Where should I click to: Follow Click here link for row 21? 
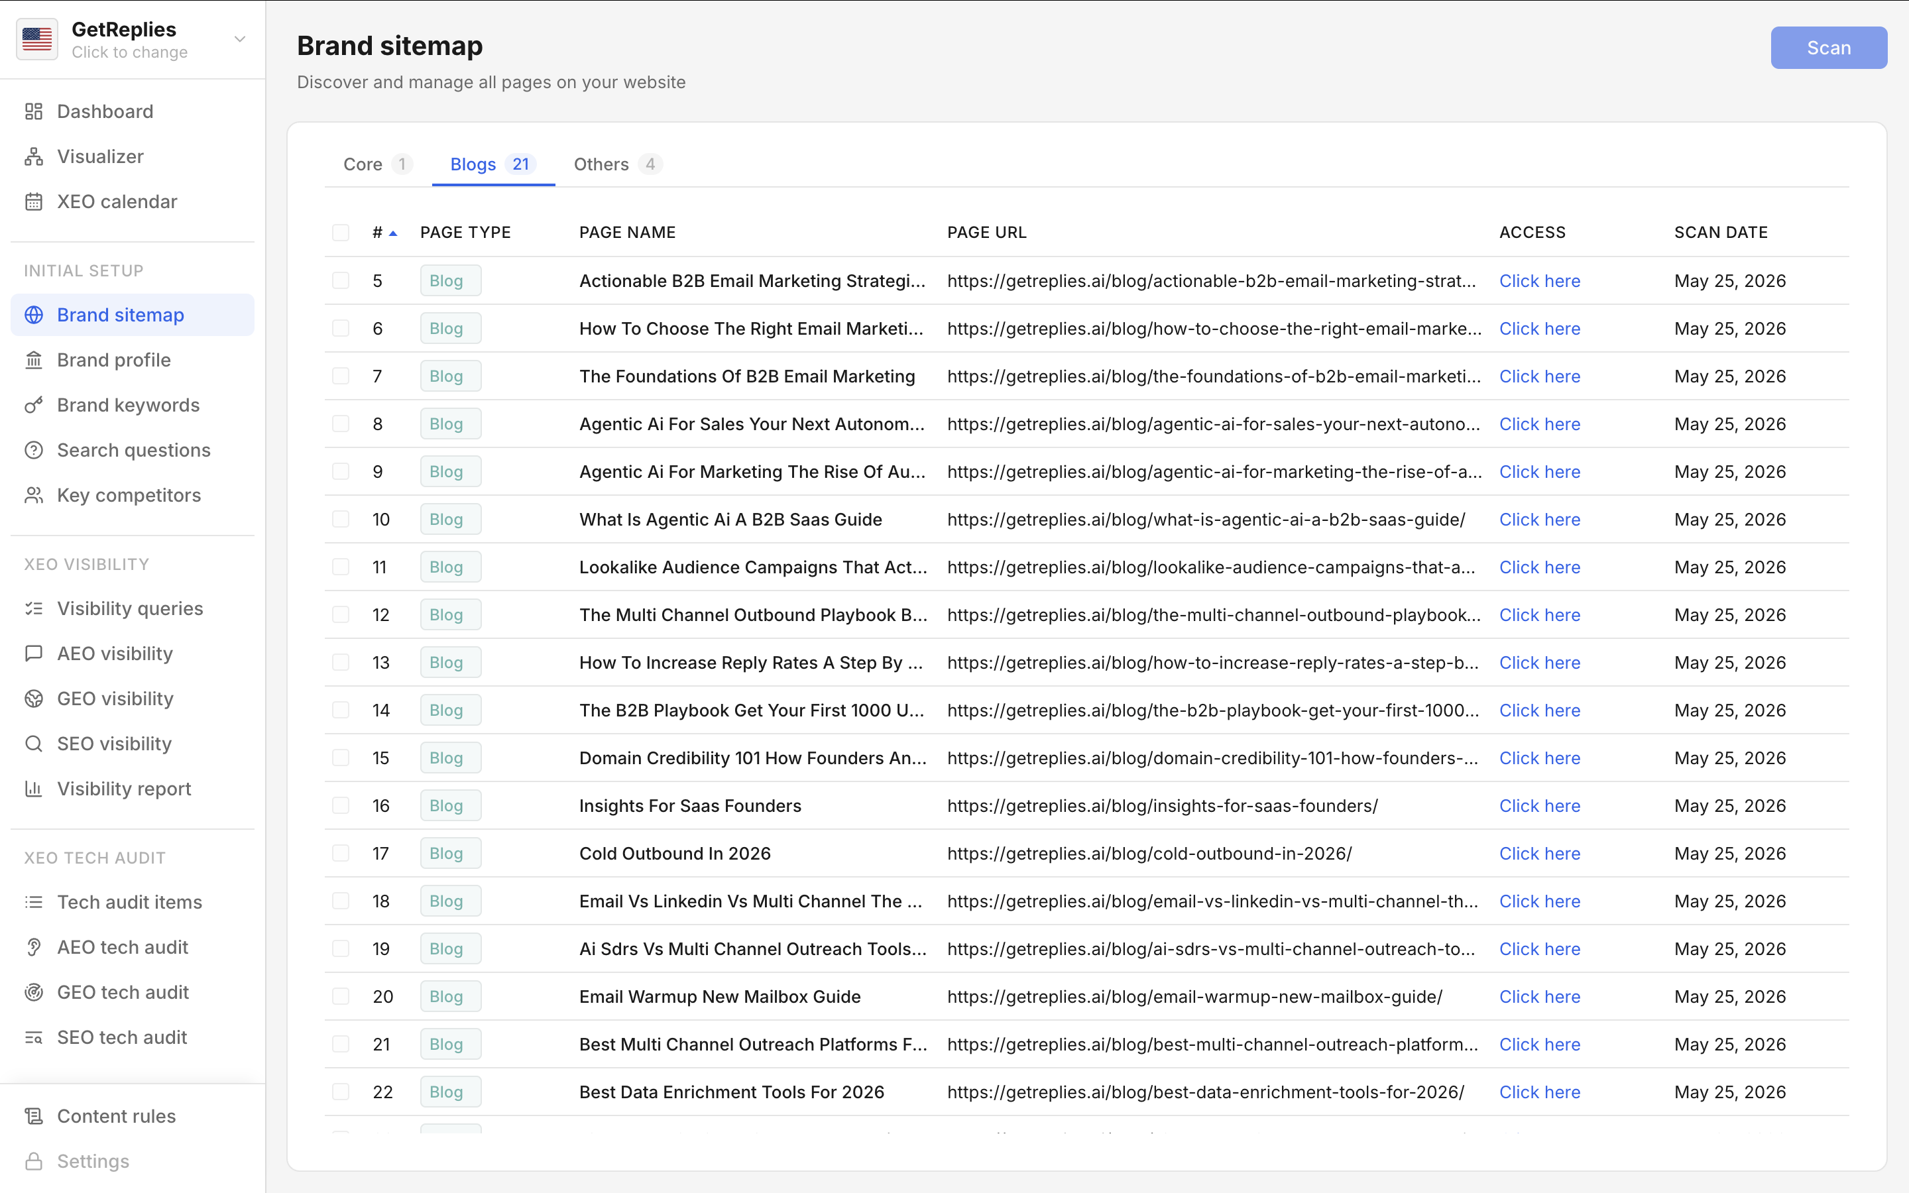click(x=1539, y=1044)
